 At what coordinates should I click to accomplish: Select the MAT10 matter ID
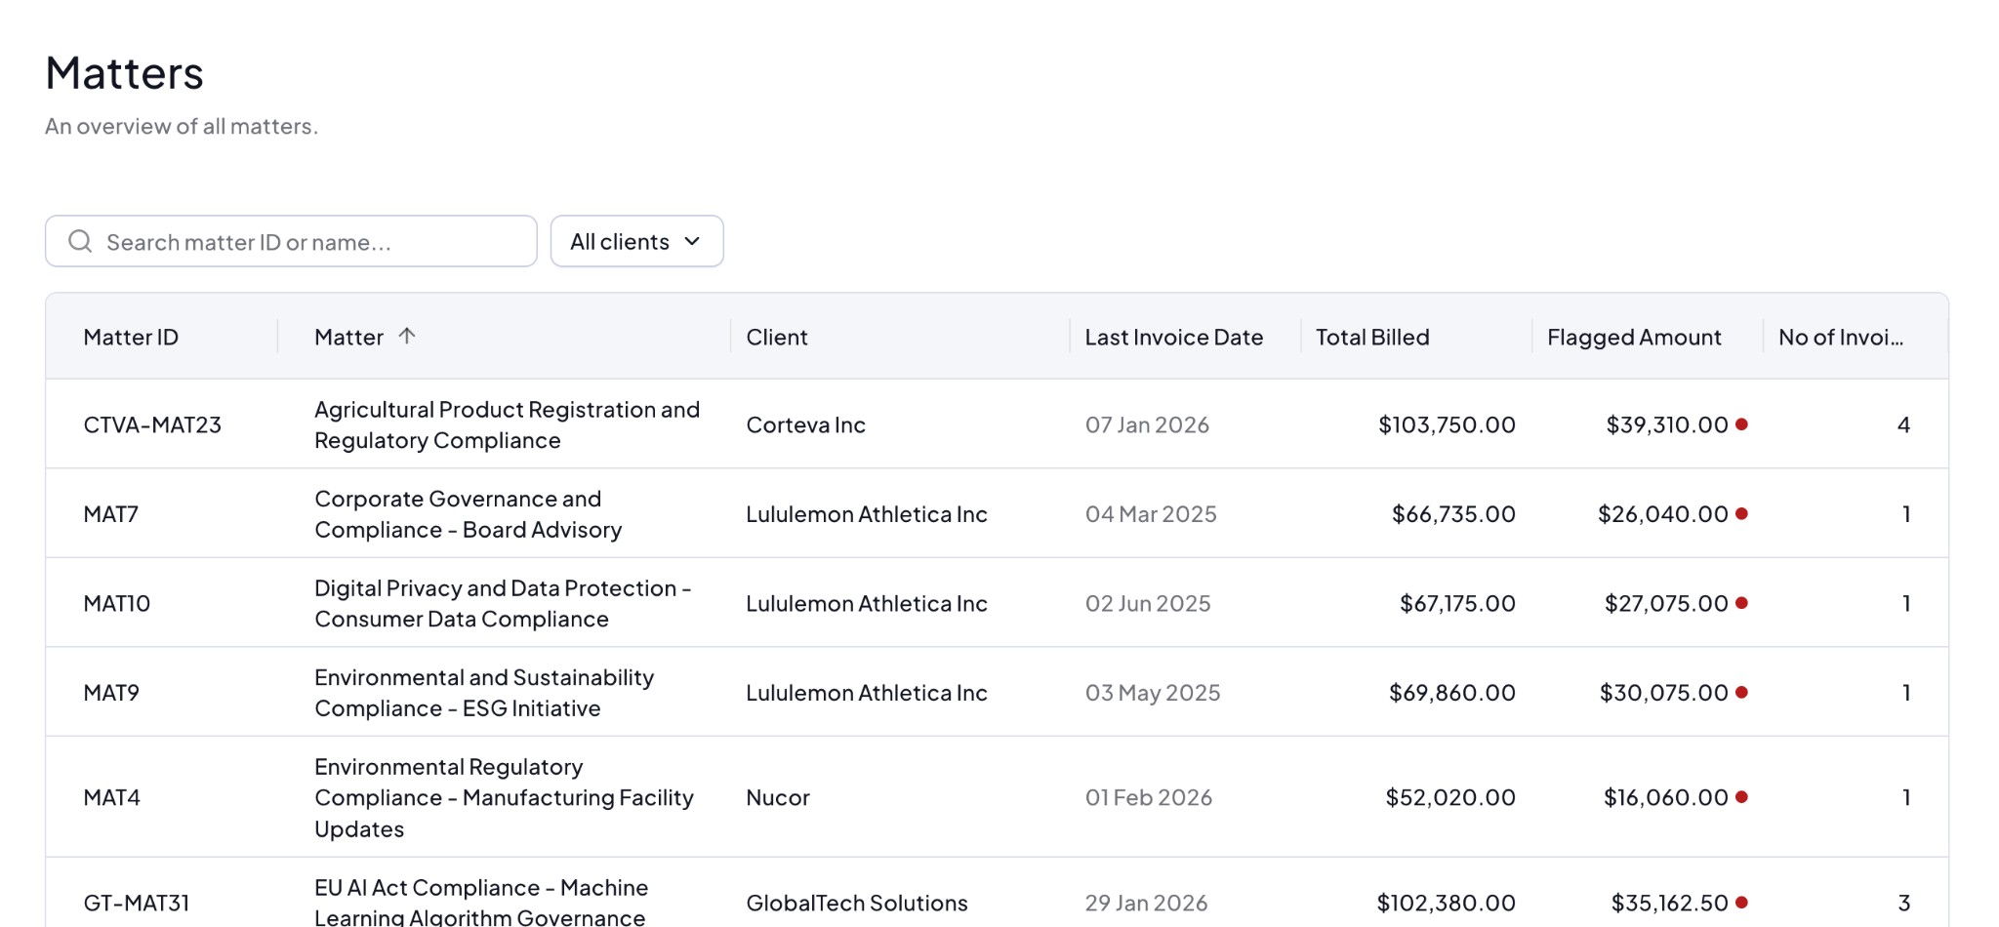(x=117, y=604)
